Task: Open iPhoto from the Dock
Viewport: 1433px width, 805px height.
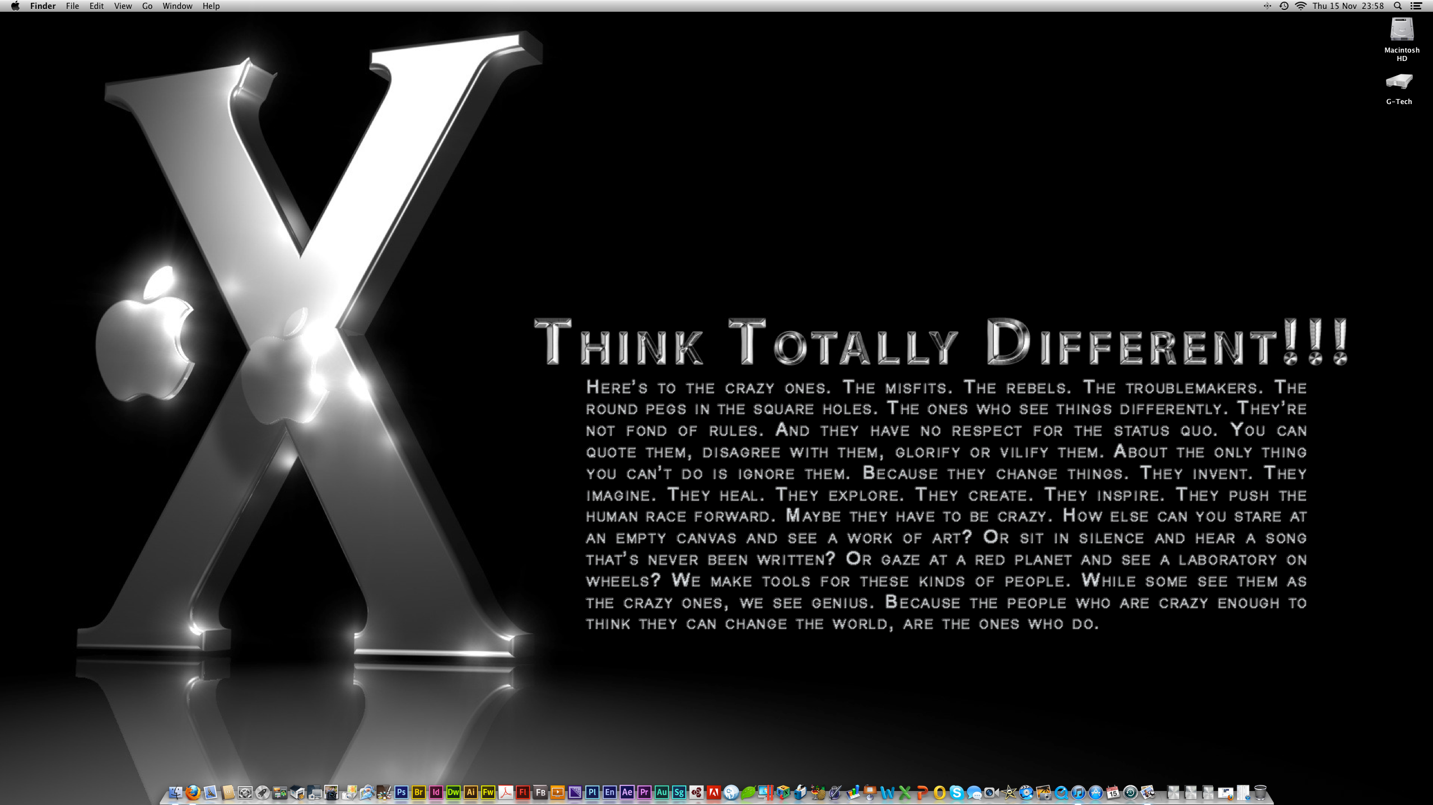Action: click(x=1044, y=792)
